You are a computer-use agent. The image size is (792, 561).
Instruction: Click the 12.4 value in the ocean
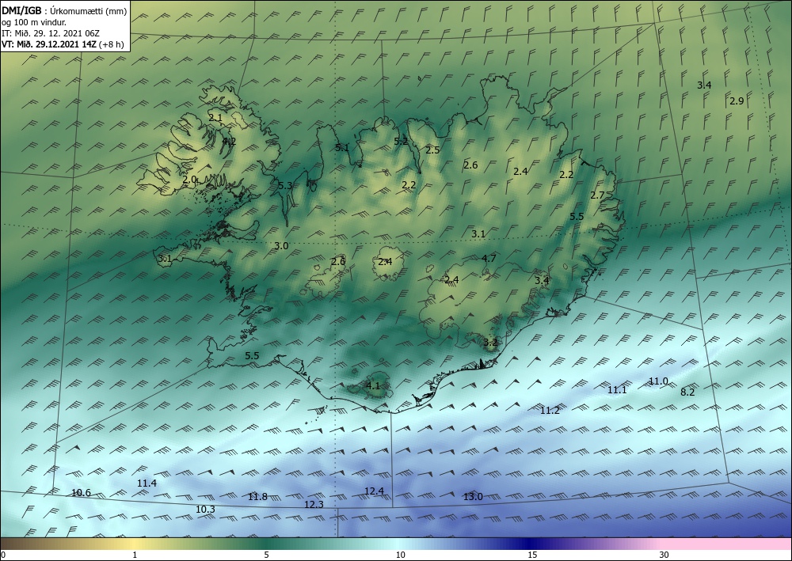(375, 491)
